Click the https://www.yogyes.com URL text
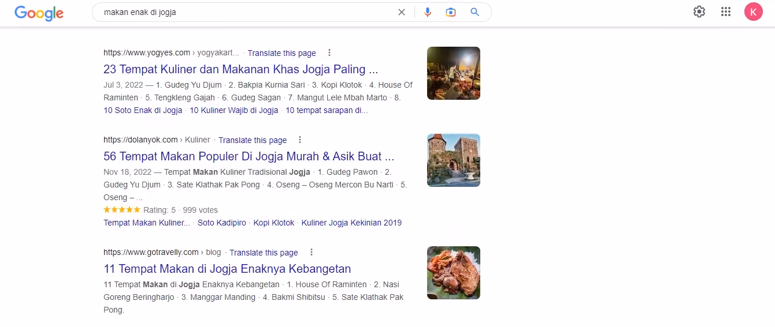Viewport: 775px width, 327px height. (147, 52)
